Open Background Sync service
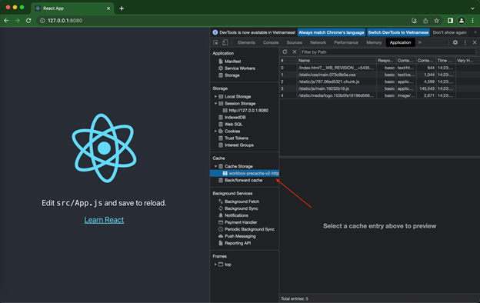Image resolution: width=480 pixels, height=303 pixels. [x=242, y=208]
